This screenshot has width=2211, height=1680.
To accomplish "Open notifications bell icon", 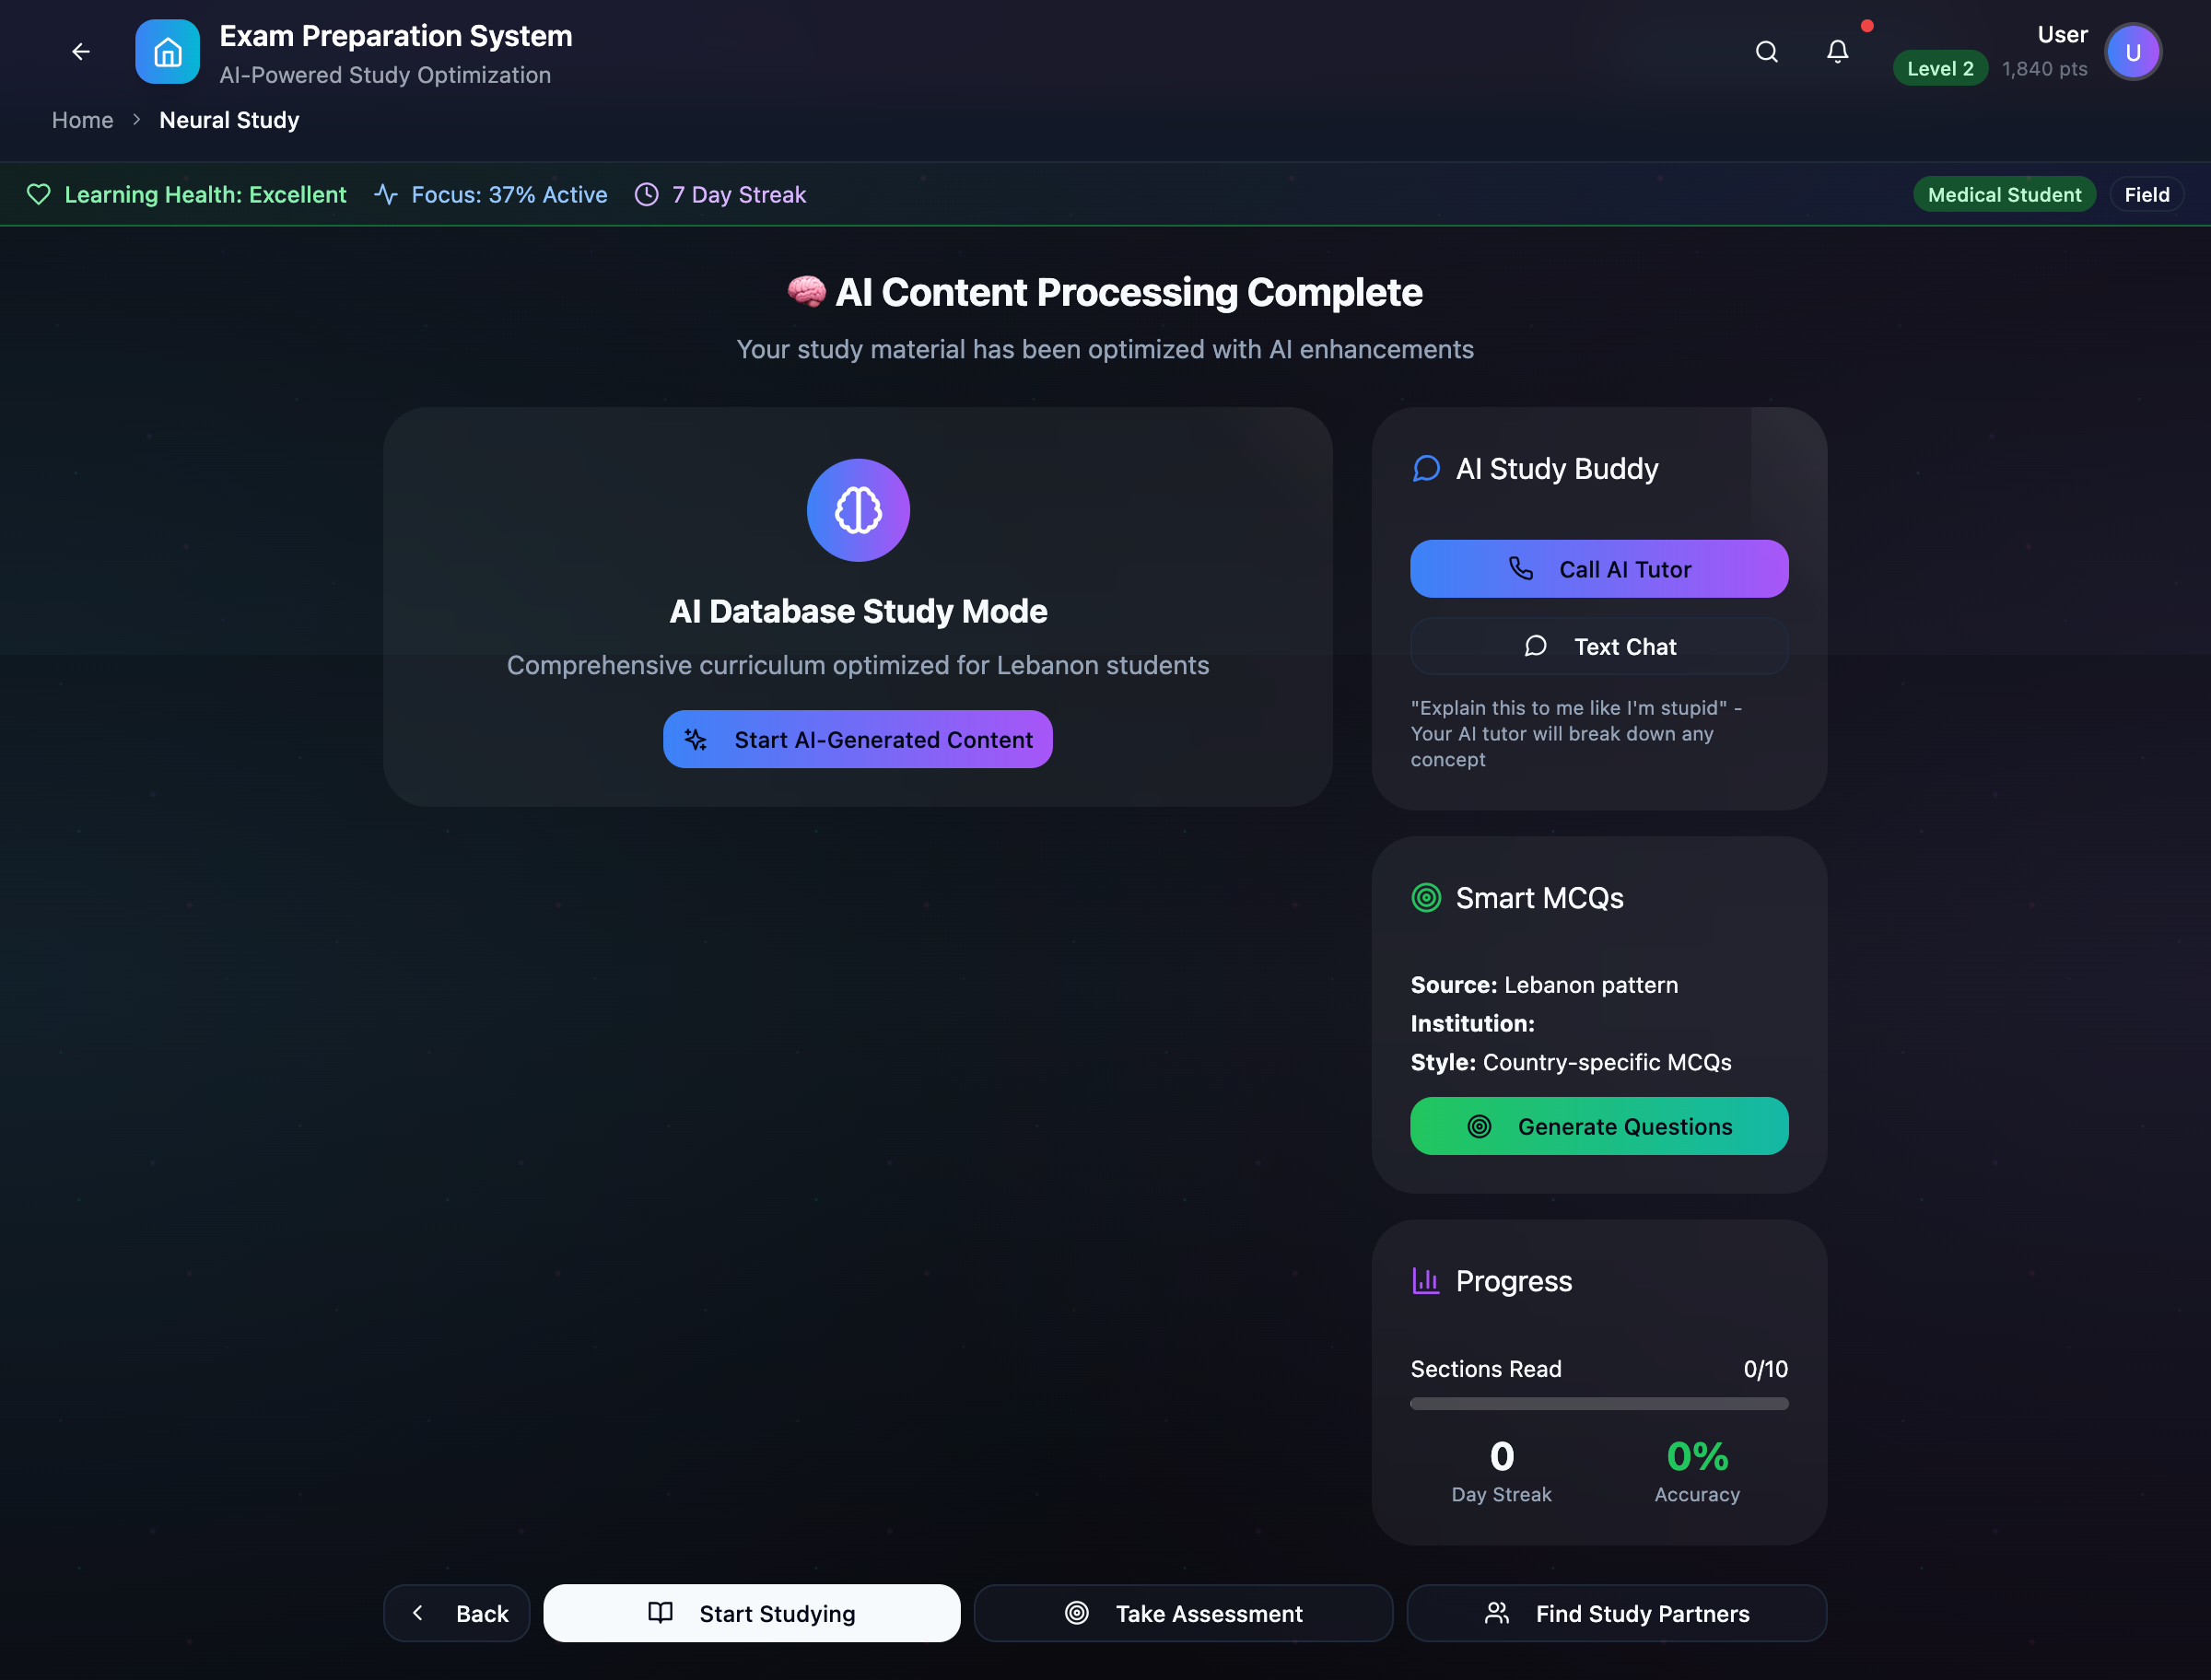I will [x=1837, y=51].
